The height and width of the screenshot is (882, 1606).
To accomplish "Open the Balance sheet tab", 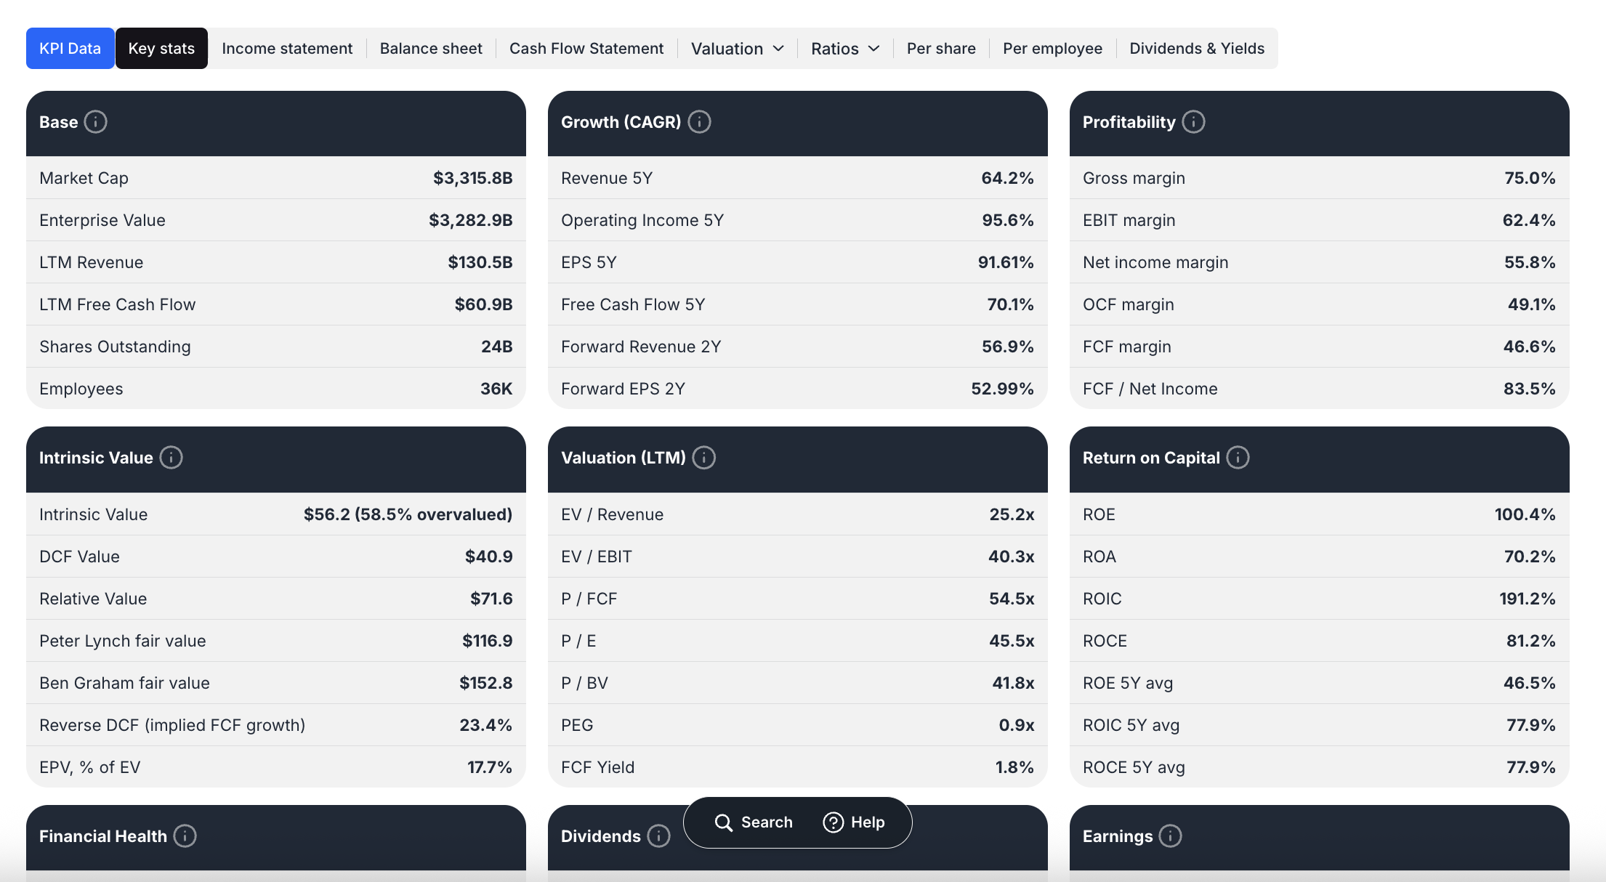I will (x=430, y=48).
